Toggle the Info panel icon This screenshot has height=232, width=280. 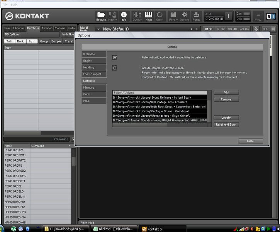[x=124, y=16]
